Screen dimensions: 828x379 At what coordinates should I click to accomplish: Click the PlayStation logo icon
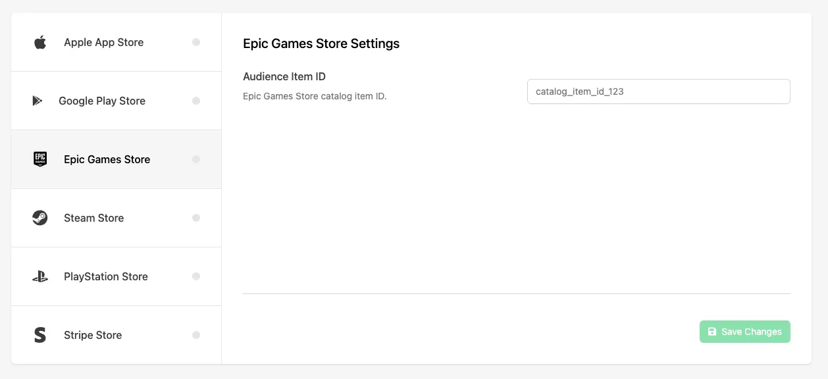40,276
